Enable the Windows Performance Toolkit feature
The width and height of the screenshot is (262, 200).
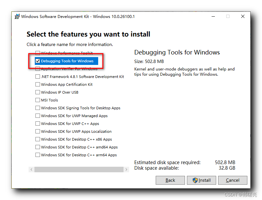(38, 53)
